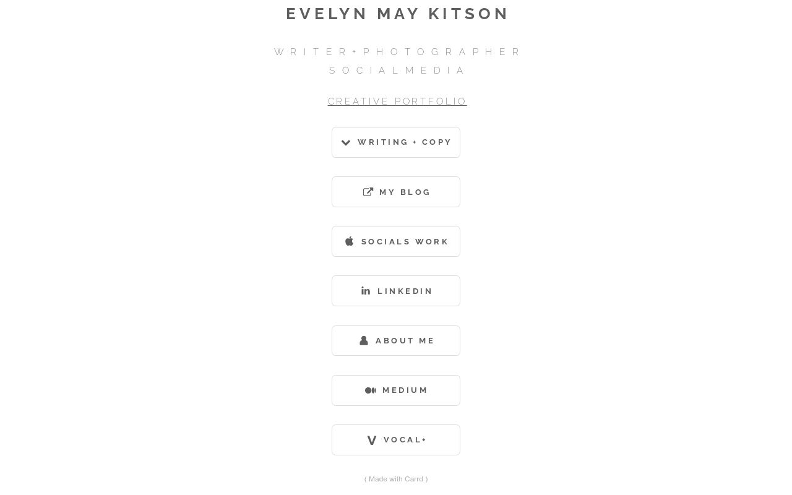Click the Evelyn May Kitson heading
This screenshot has width=792, height=495.
tap(397, 14)
